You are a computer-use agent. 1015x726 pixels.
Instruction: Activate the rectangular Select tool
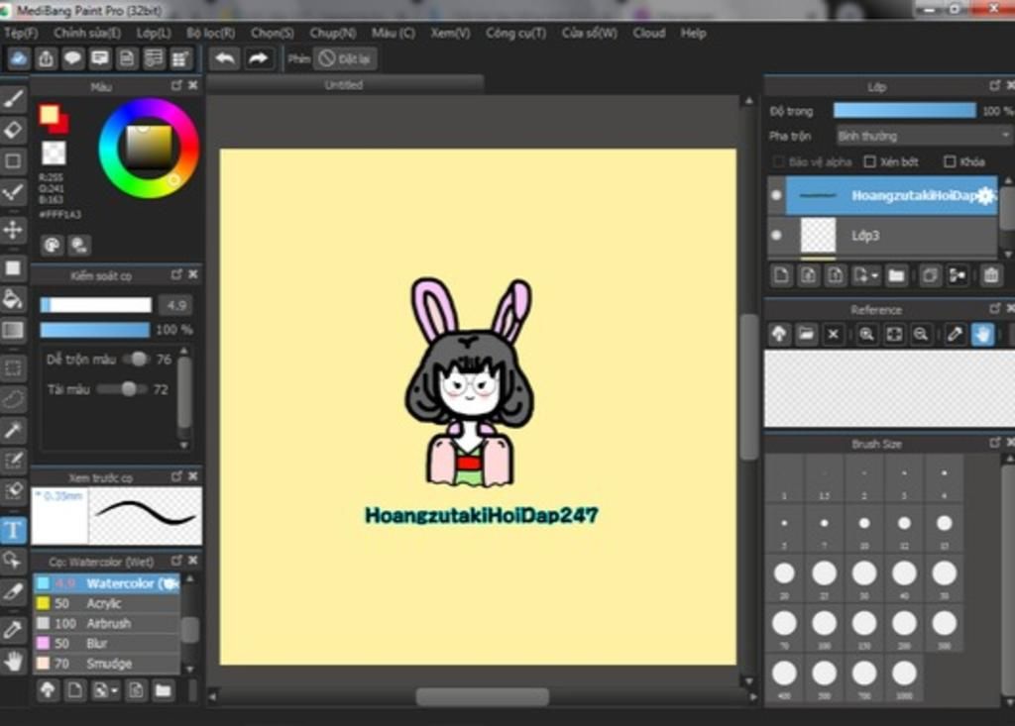click(13, 368)
